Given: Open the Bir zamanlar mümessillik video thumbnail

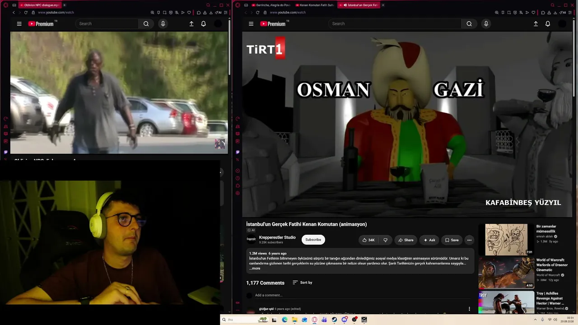Looking at the screenshot, I should tap(506, 239).
